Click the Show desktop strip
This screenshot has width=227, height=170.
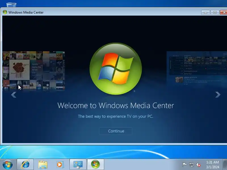pos(225,165)
